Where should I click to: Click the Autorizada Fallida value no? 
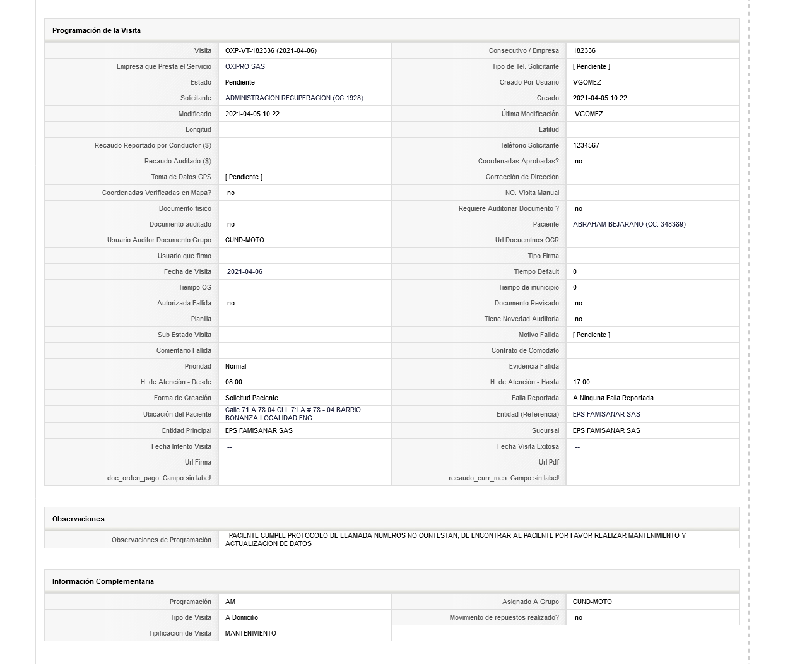pos(231,303)
